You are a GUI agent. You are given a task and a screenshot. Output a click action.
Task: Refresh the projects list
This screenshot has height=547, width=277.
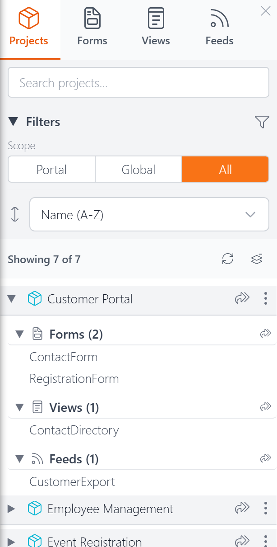228,259
